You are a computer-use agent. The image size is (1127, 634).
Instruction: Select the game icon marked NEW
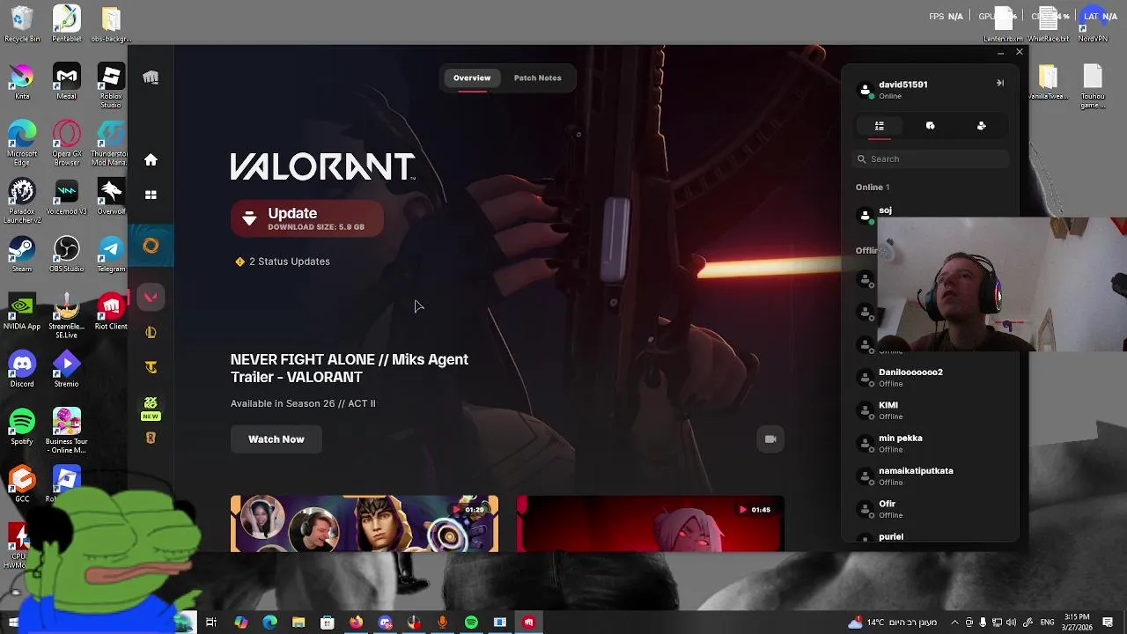pyautogui.click(x=151, y=407)
